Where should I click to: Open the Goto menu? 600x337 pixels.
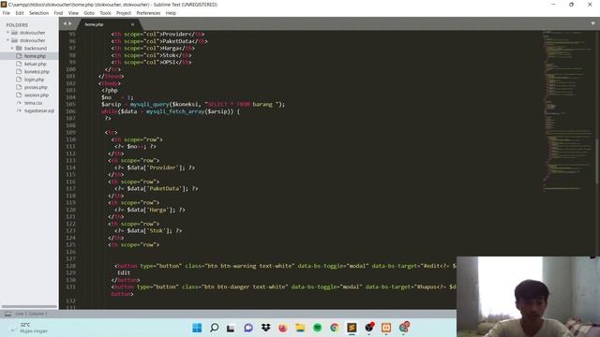(89, 13)
